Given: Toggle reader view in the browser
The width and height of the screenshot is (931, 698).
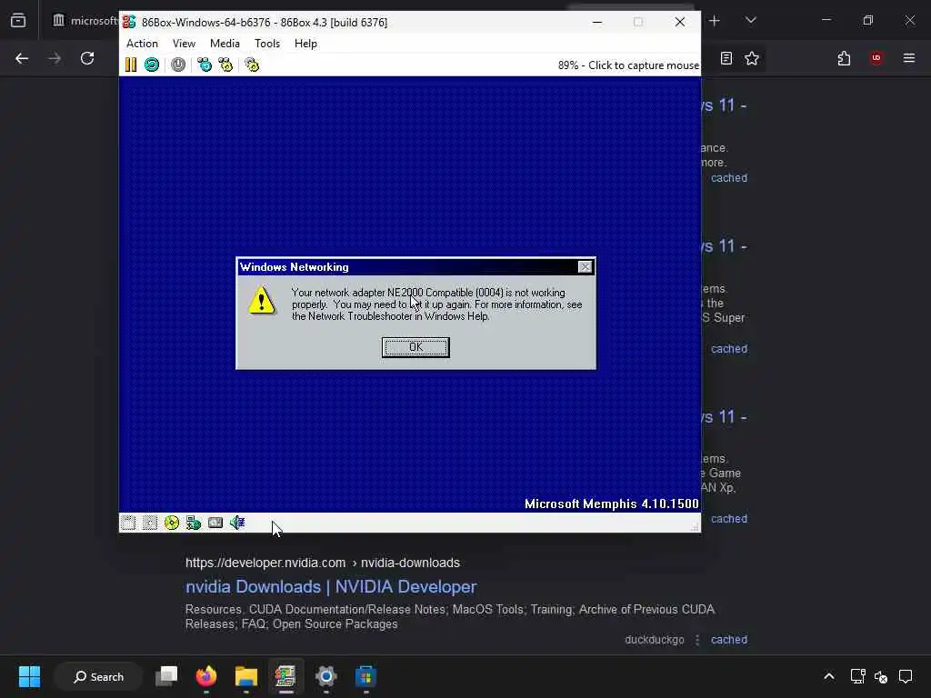Looking at the screenshot, I should click(726, 58).
